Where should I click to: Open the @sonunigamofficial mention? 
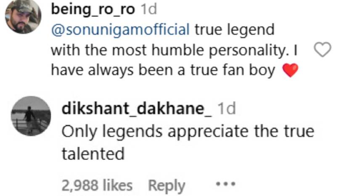coord(120,30)
